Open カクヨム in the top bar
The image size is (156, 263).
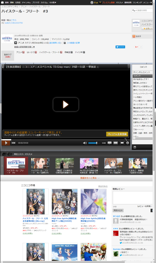pyautogui.click(x=44, y=3)
